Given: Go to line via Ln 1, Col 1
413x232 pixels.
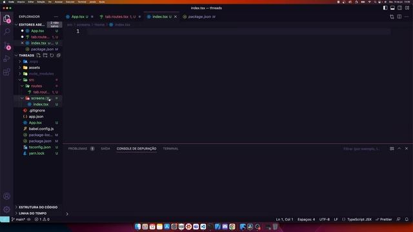Looking at the screenshot, I should [285, 219].
